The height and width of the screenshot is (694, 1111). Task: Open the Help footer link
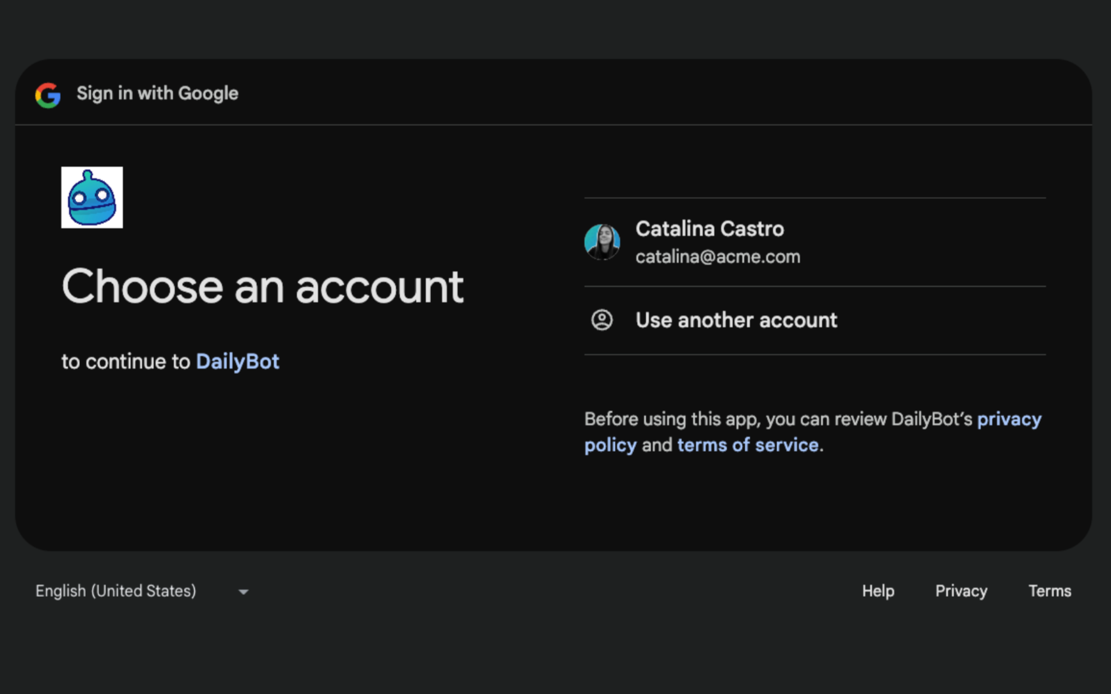pyautogui.click(x=878, y=591)
